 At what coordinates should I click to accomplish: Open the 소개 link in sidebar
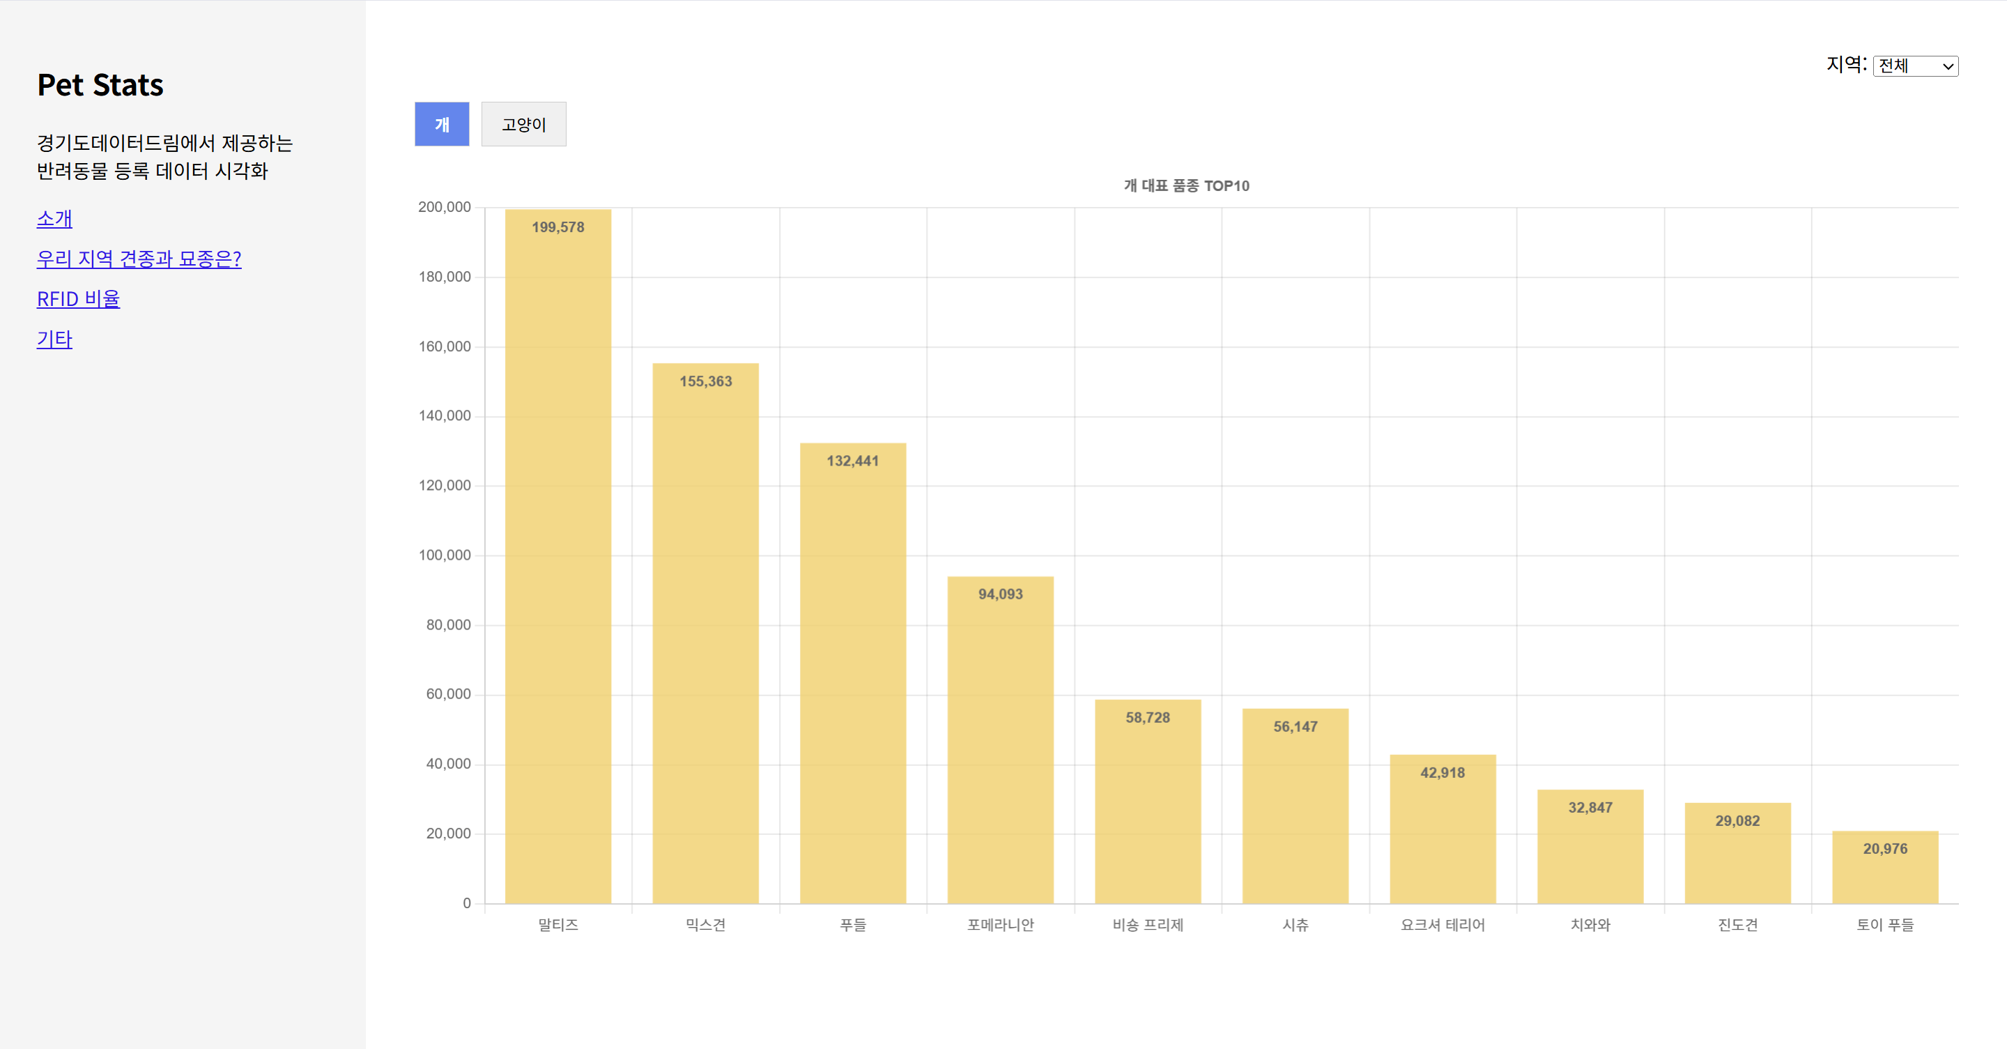(x=54, y=219)
